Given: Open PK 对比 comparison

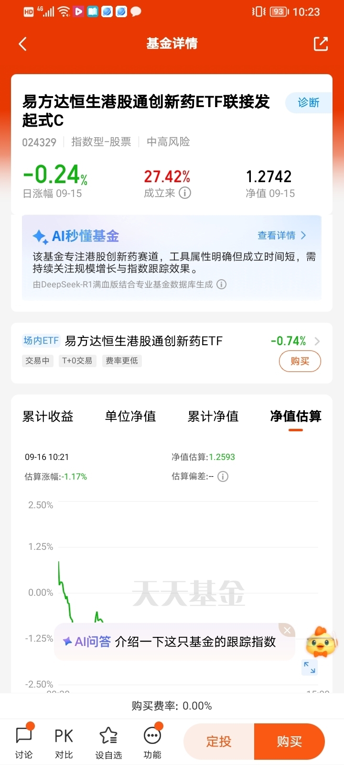Looking at the screenshot, I should coord(64,742).
